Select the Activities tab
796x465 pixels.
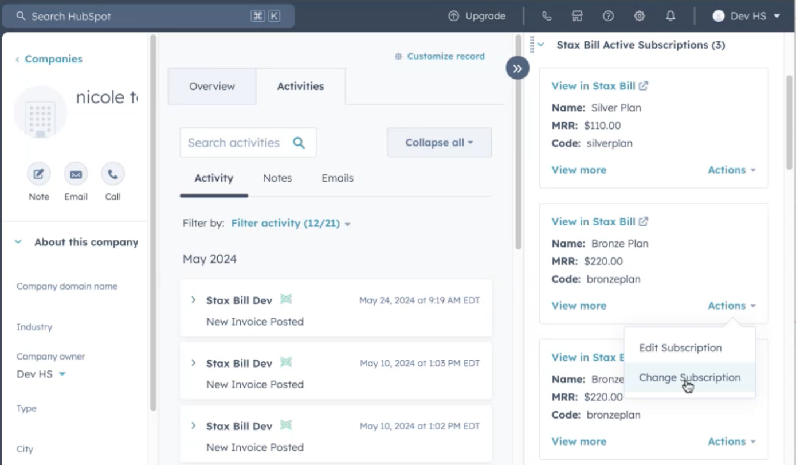(300, 86)
